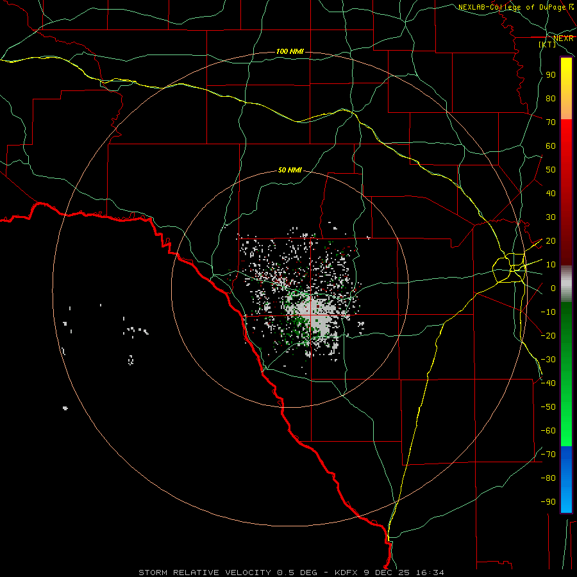Click the "-60" scale value

click(x=548, y=431)
